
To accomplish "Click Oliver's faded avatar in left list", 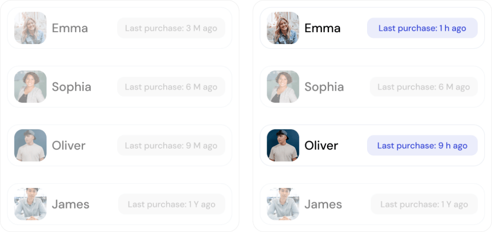I will [30, 145].
